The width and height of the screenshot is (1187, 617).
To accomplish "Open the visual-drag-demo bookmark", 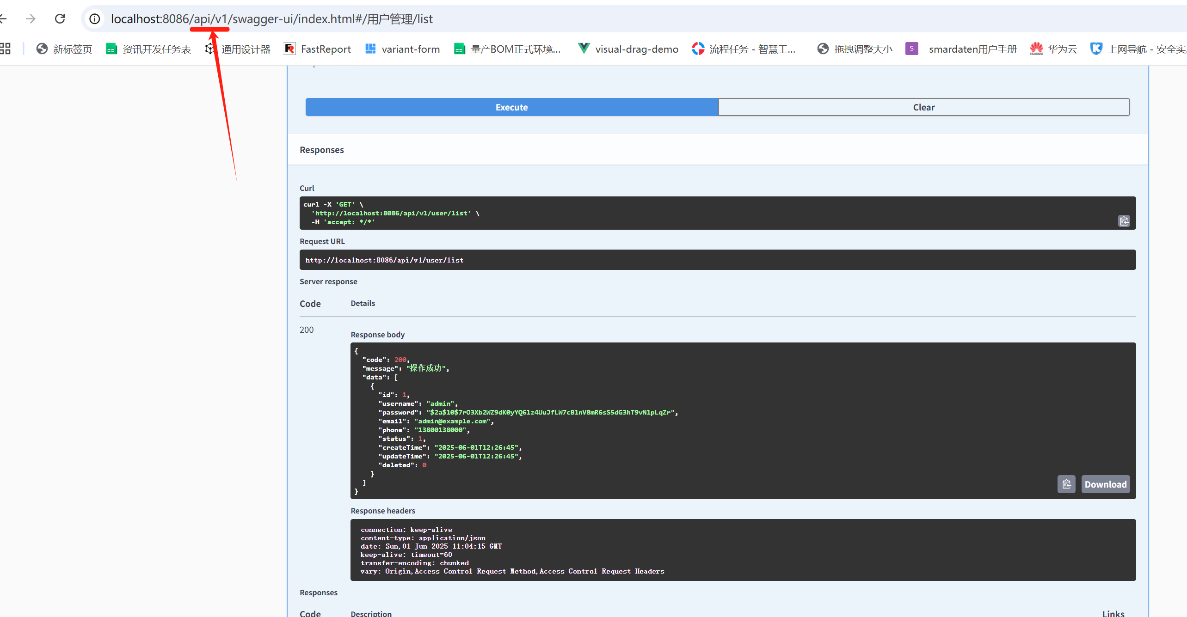I will 628,49.
